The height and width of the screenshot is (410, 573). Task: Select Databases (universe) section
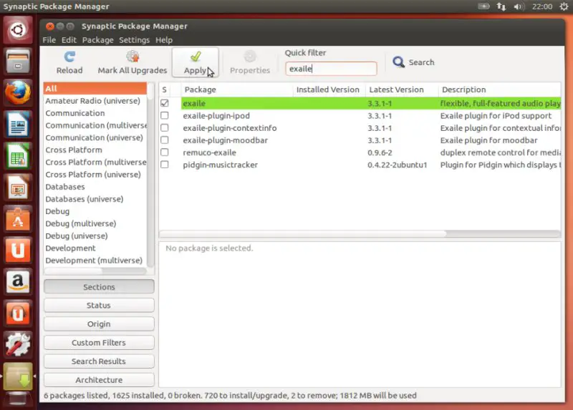coord(95,199)
